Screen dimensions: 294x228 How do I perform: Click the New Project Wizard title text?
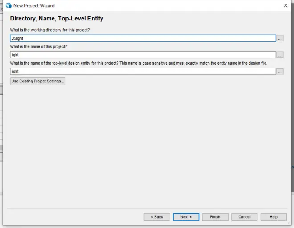pyautogui.click(x=34, y=6)
